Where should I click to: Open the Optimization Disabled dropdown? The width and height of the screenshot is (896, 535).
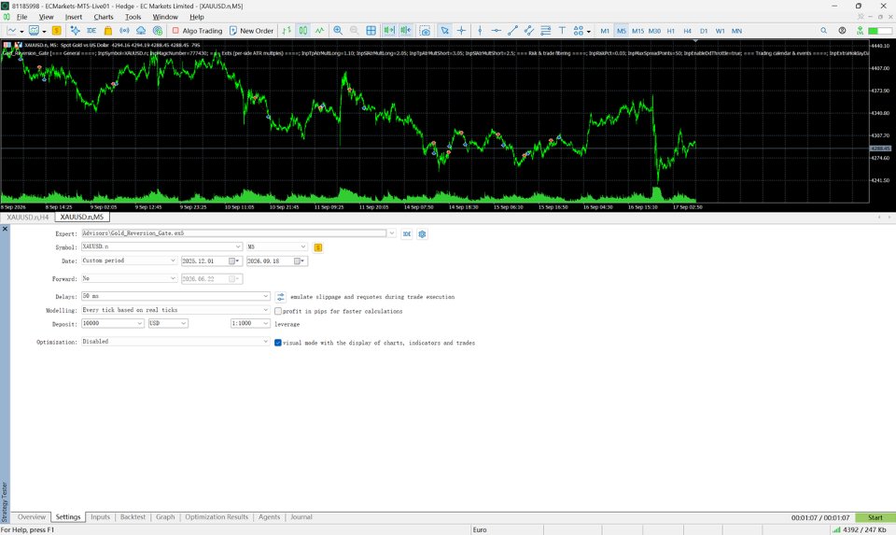click(265, 341)
